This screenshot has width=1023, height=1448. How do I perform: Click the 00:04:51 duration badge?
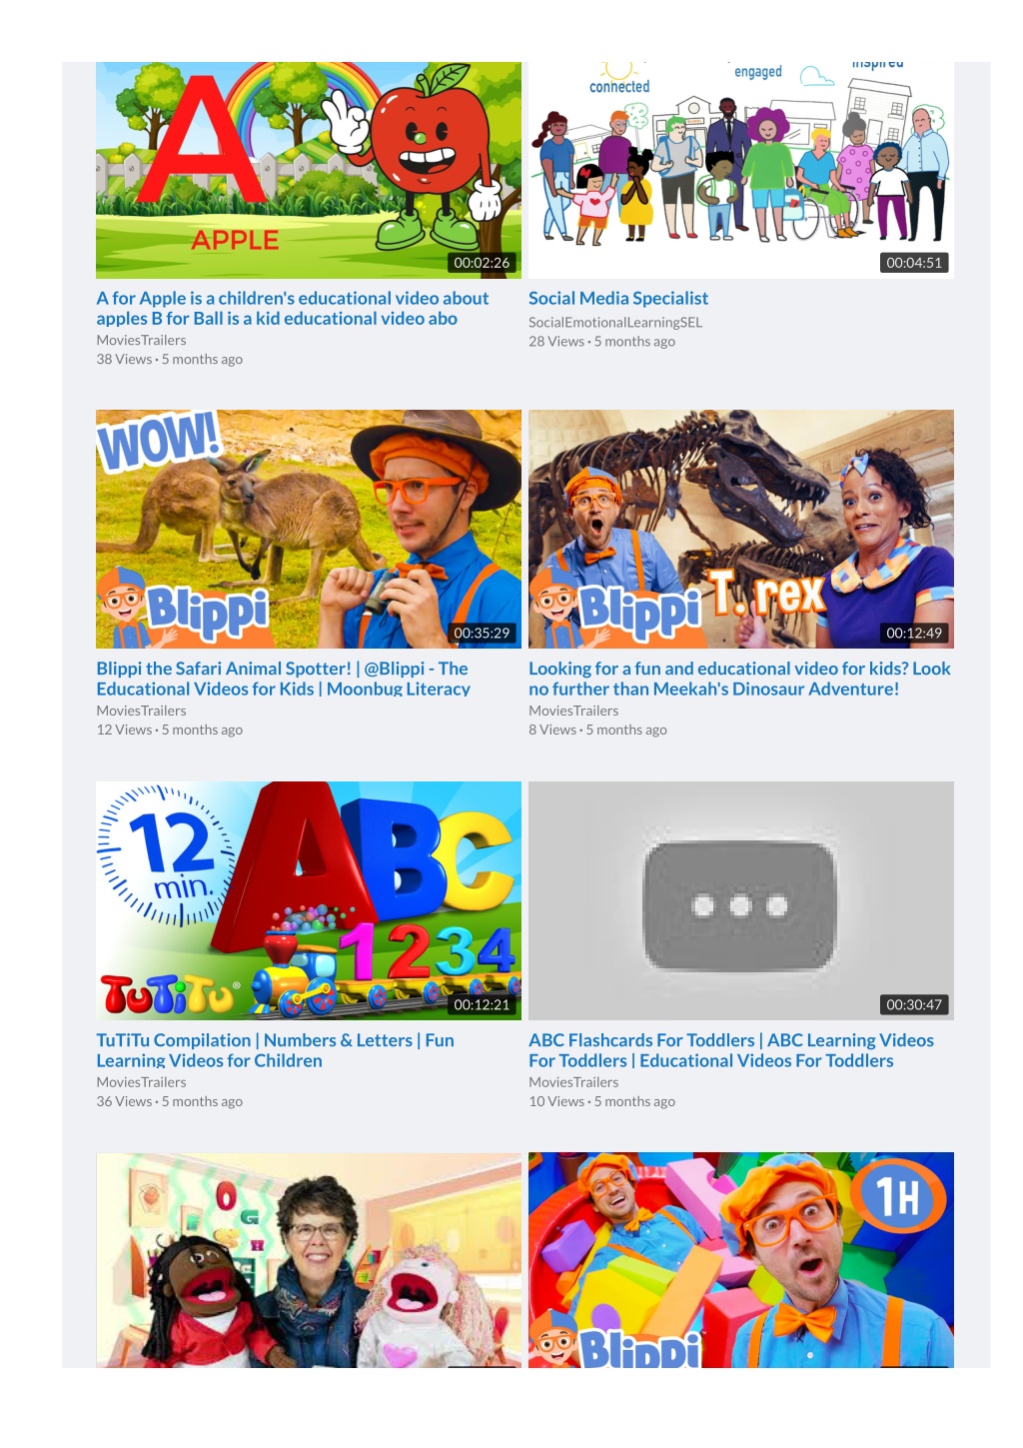[914, 263]
